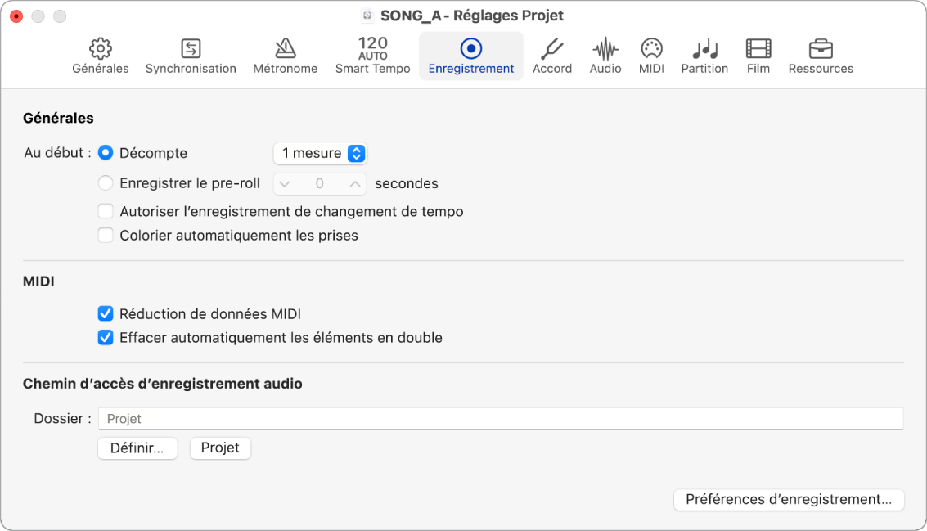Select the Enregistrer le pre-roll radio button
The image size is (927, 531).
coord(106,183)
